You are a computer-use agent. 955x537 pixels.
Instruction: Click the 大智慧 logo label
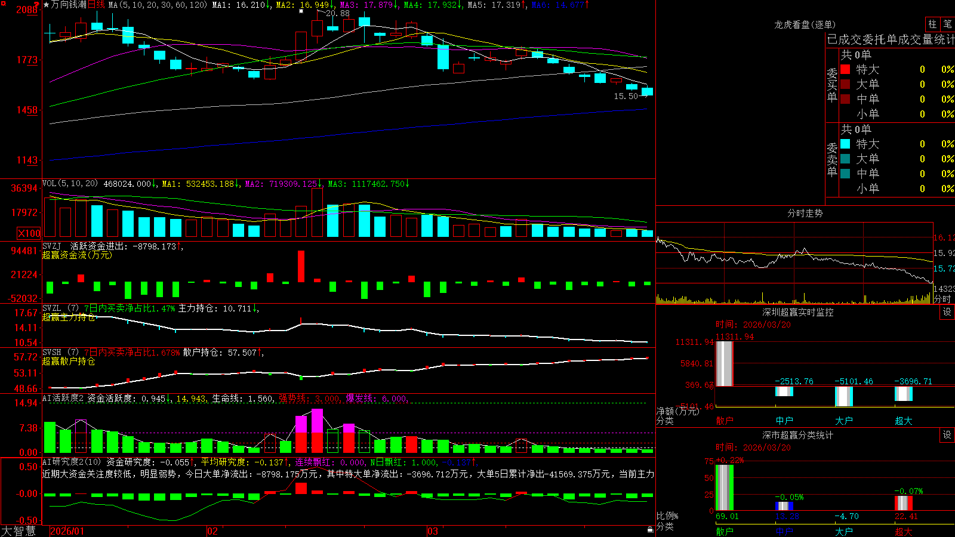[19, 531]
